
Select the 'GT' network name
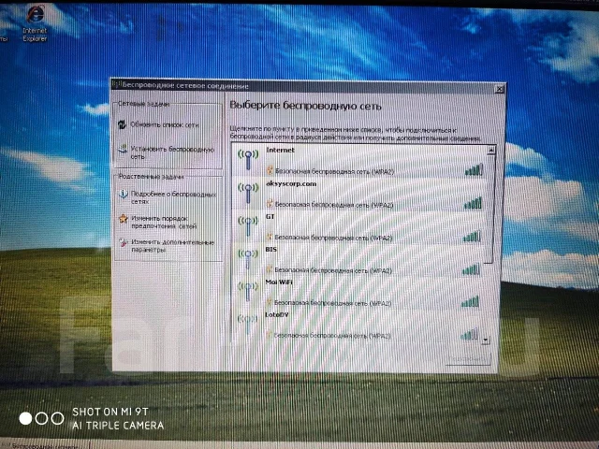[270, 216]
